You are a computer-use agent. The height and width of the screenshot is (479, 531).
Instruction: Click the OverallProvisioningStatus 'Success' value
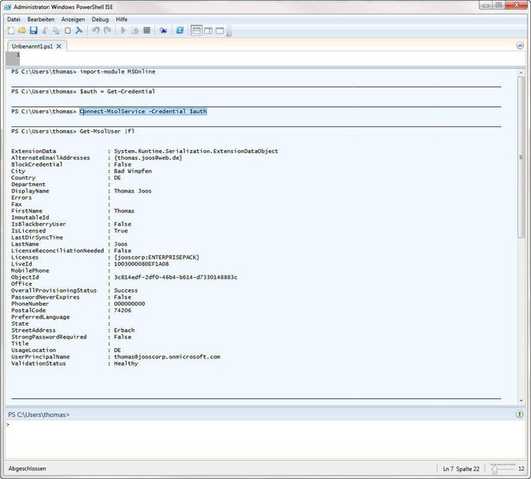coord(126,291)
